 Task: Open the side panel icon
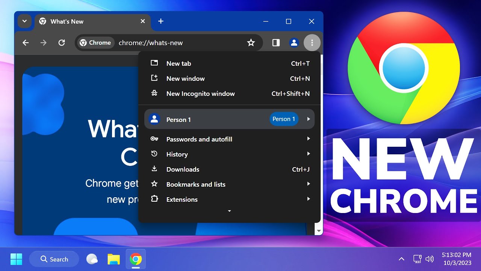276,43
